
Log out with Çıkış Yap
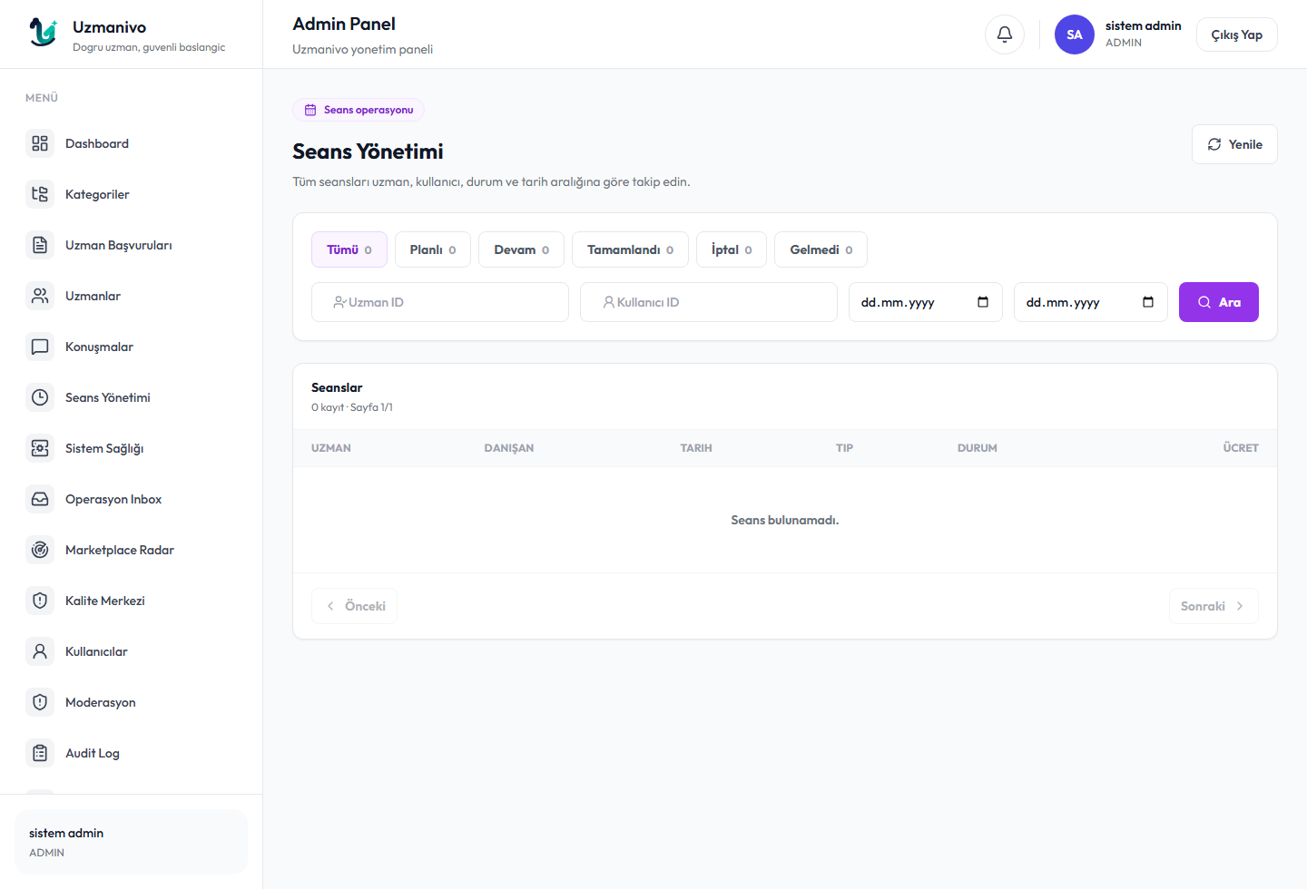point(1237,34)
